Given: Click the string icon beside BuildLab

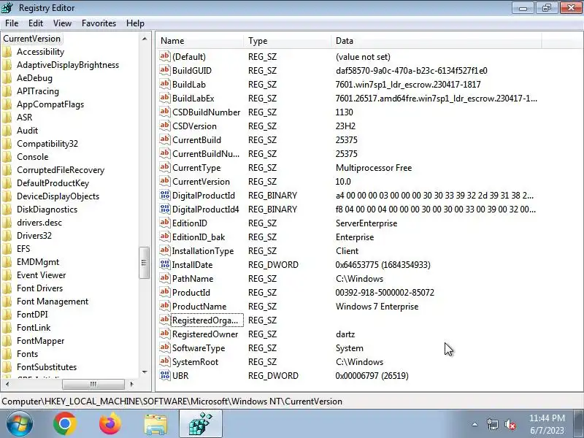Looking at the screenshot, I should point(165,84).
